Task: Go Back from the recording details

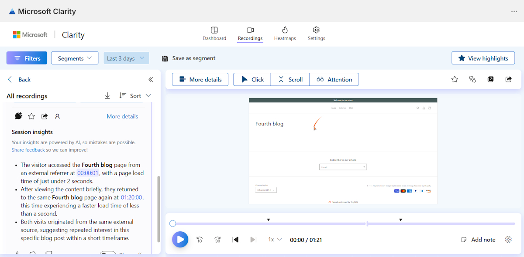Action: (x=19, y=79)
